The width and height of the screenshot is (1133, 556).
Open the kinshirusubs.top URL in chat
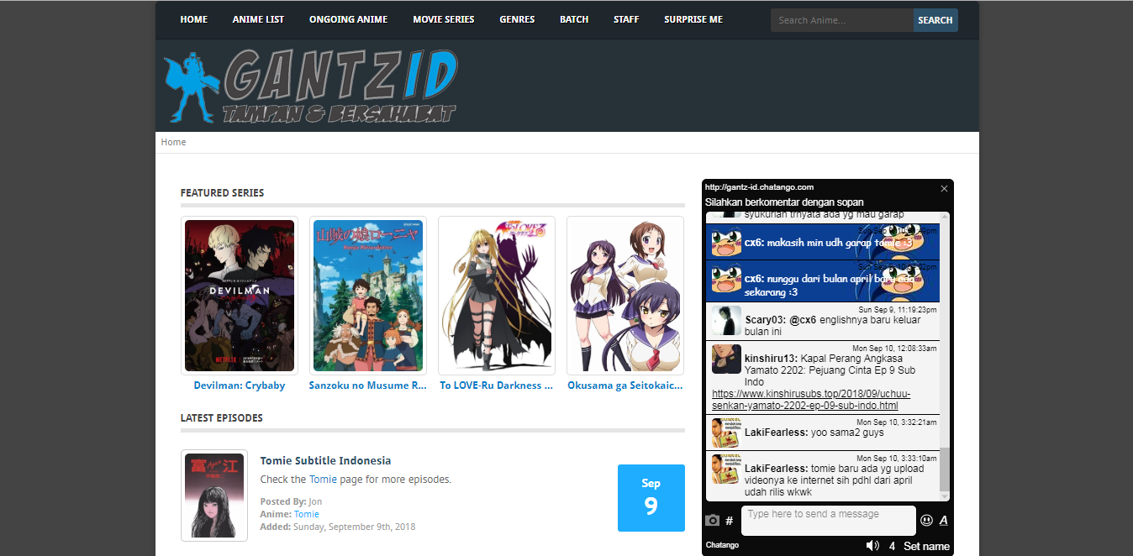pyautogui.click(x=811, y=400)
